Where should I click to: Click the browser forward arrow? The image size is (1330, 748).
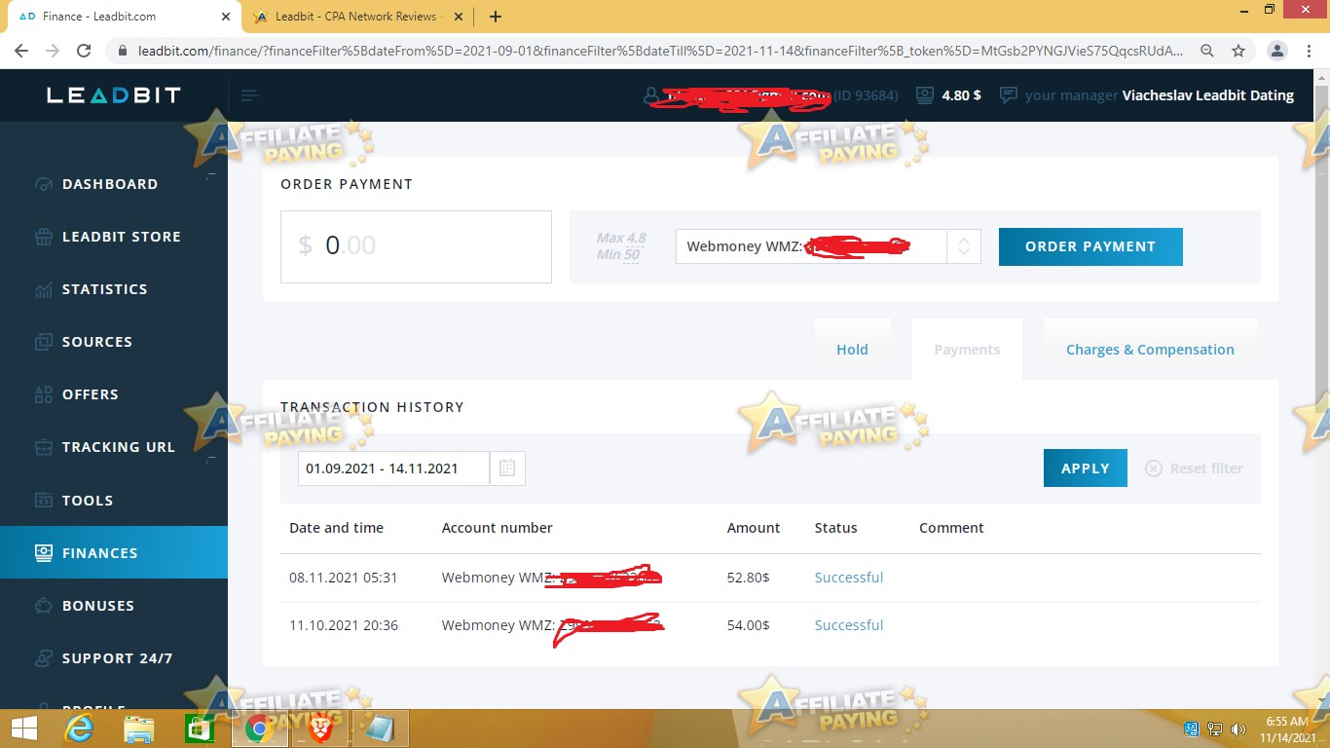click(53, 51)
